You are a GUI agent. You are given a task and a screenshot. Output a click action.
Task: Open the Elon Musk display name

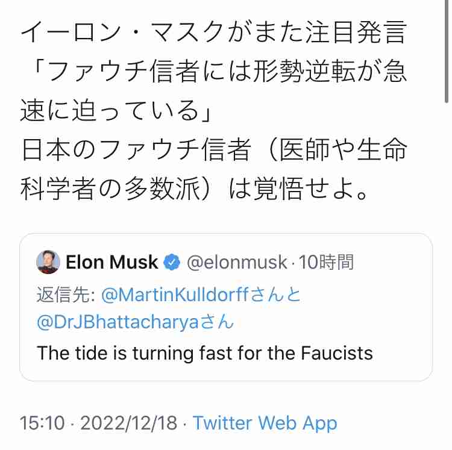[112, 263]
